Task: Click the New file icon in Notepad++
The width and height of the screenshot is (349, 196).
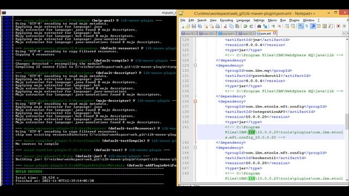Action: pos(183,27)
